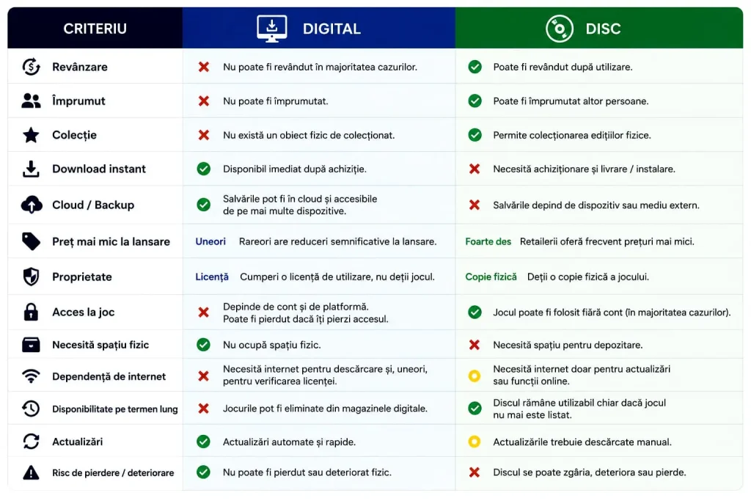Image resolution: width=751 pixels, height=501 pixels.
Task: Click the Proprietate shield icon
Action: pyautogui.click(x=31, y=277)
